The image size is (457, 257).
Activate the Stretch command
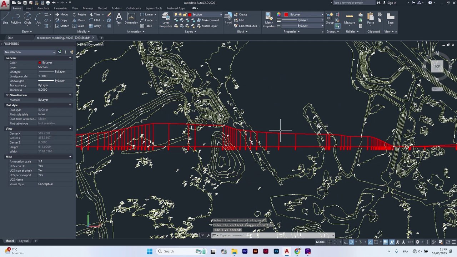click(x=62, y=26)
